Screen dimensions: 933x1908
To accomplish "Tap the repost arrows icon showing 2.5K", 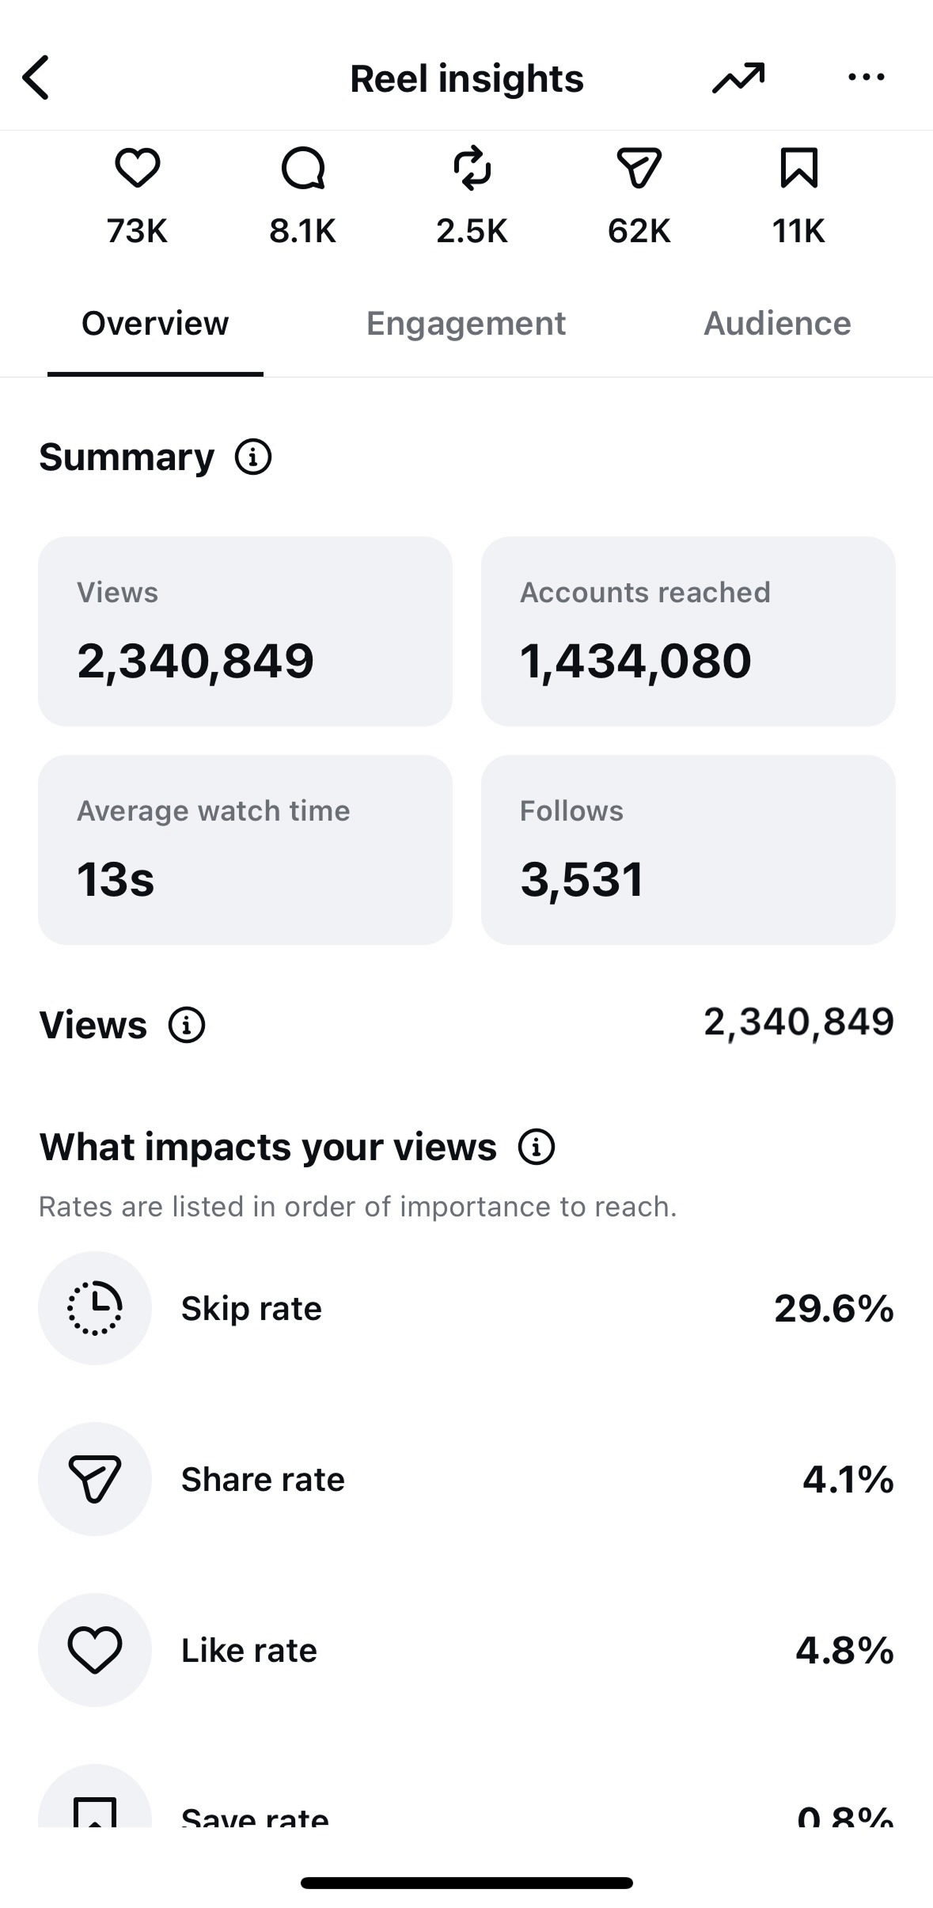I will click(x=472, y=168).
